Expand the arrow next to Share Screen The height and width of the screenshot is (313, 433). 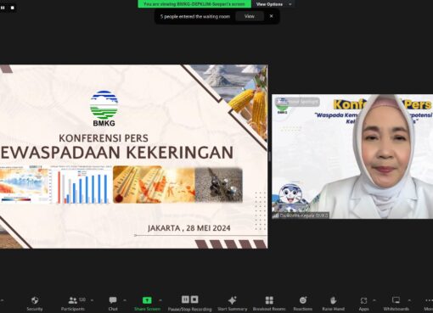(x=160, y=300)
